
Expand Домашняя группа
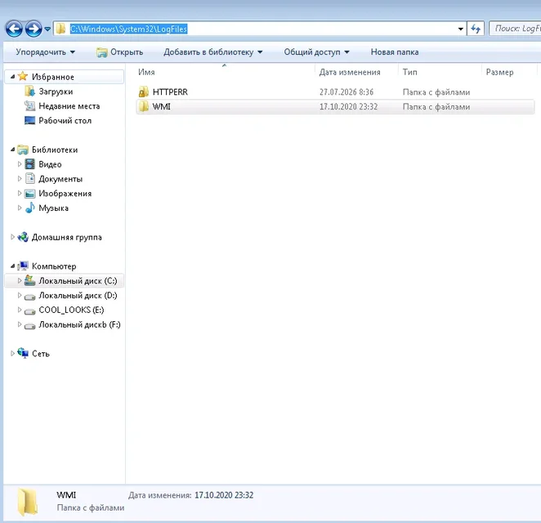[x=12, y=237]
